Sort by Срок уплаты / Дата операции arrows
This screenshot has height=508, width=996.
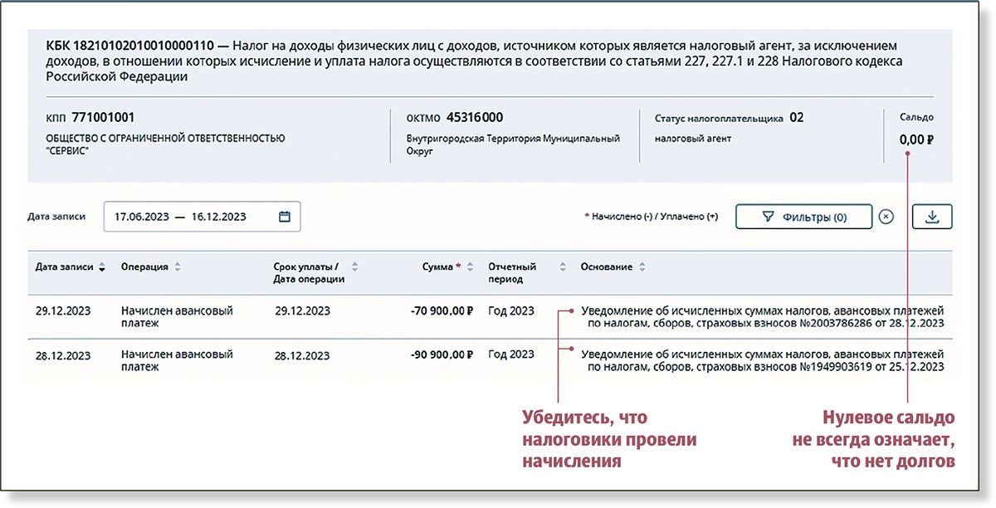(x=355, y=267)
